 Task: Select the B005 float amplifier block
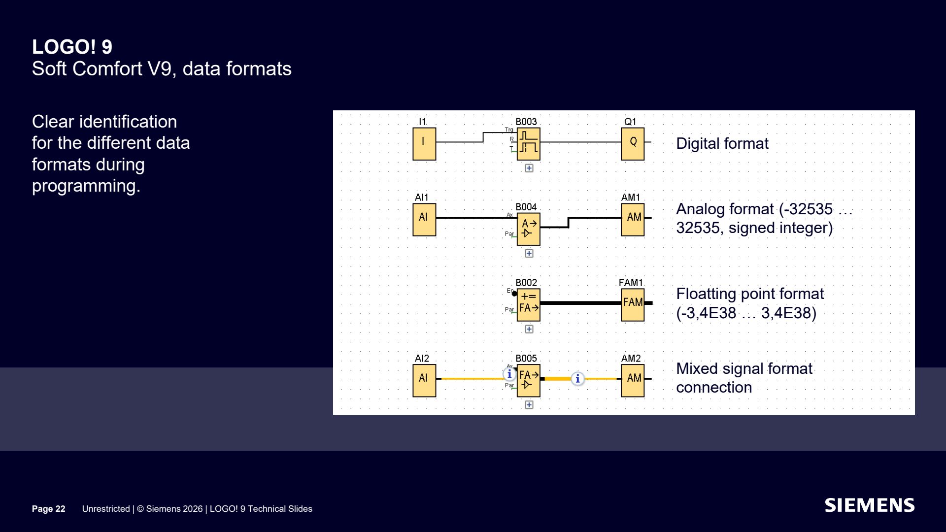tap(528, 381)
